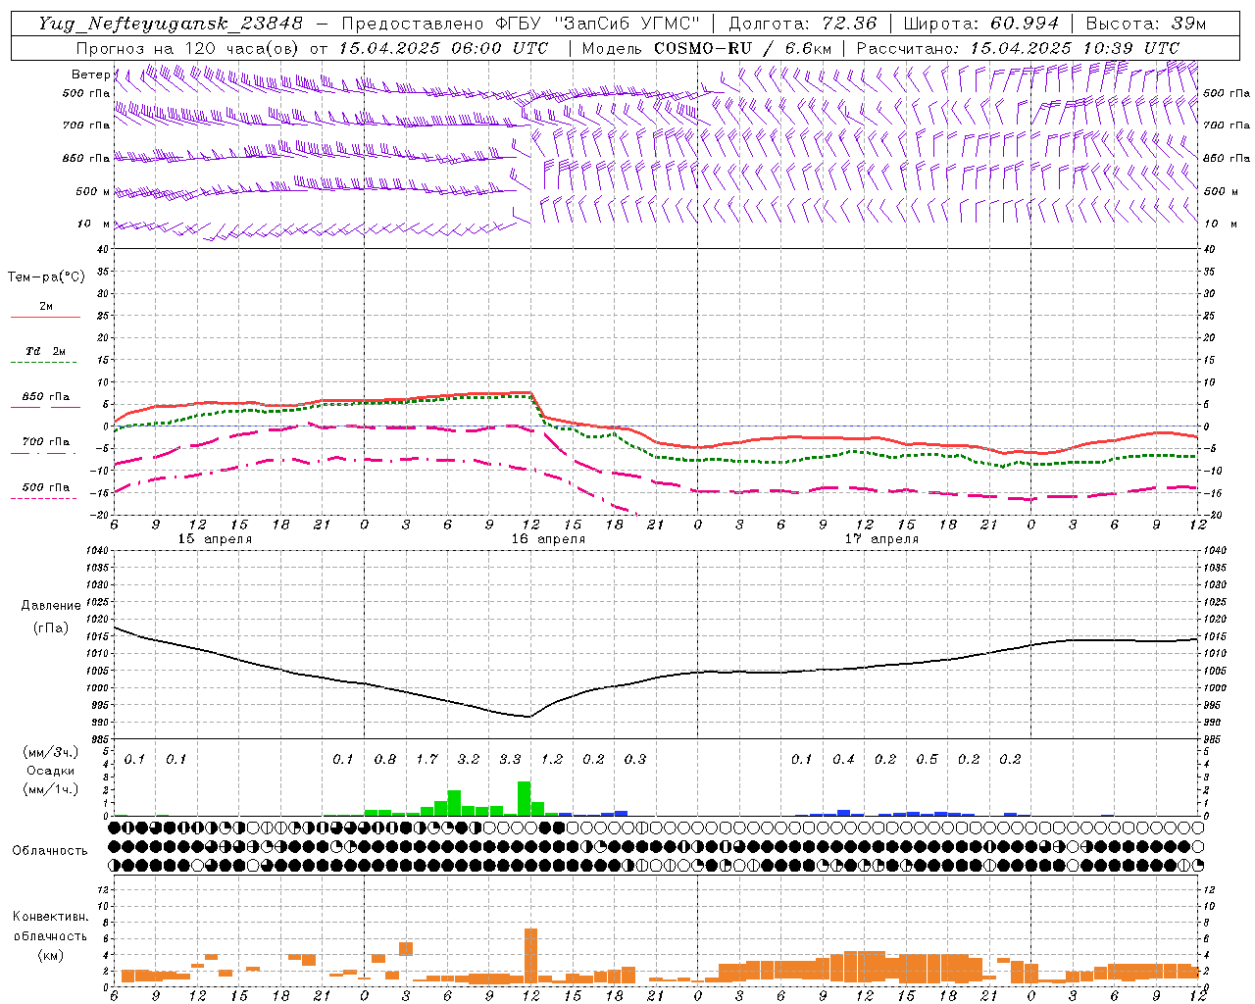Screen dimensions: 1255x1004
Task: Click the 500 м wind level label on the left
Action: 93,191
